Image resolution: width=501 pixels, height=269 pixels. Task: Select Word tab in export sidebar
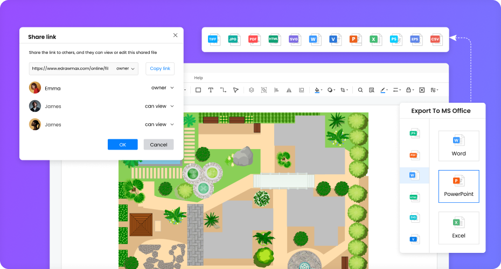coord(414,175)
